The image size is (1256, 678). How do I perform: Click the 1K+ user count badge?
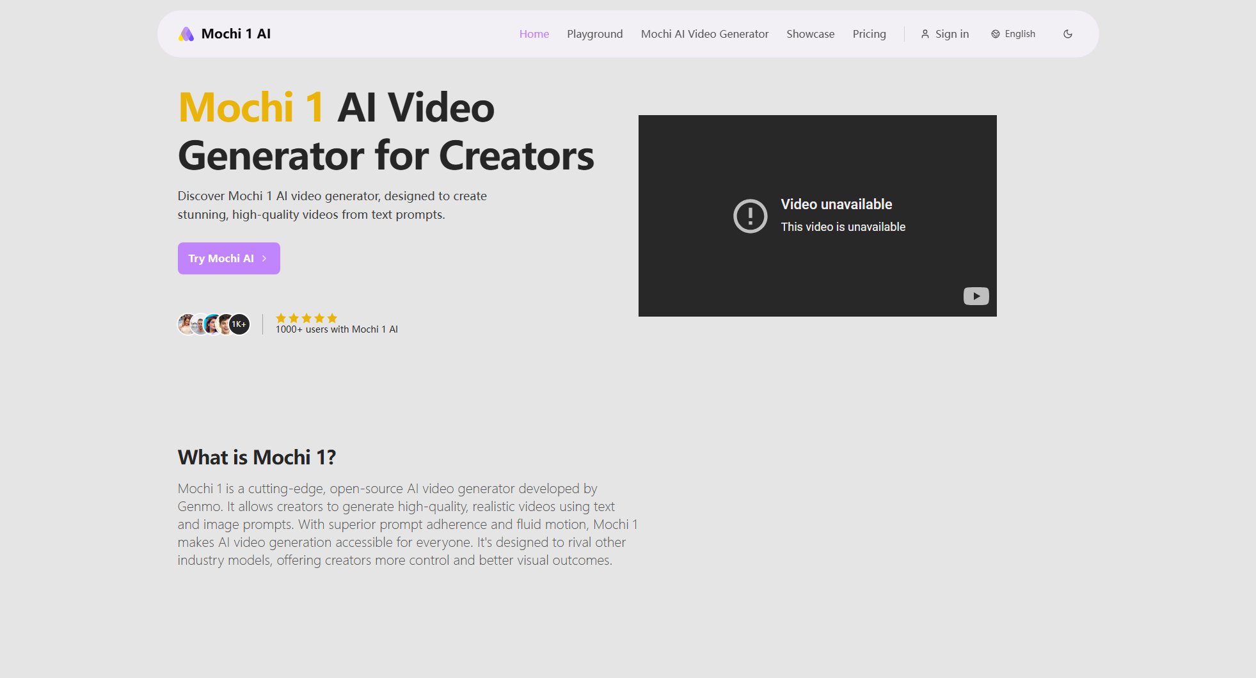tap(239, 324)
